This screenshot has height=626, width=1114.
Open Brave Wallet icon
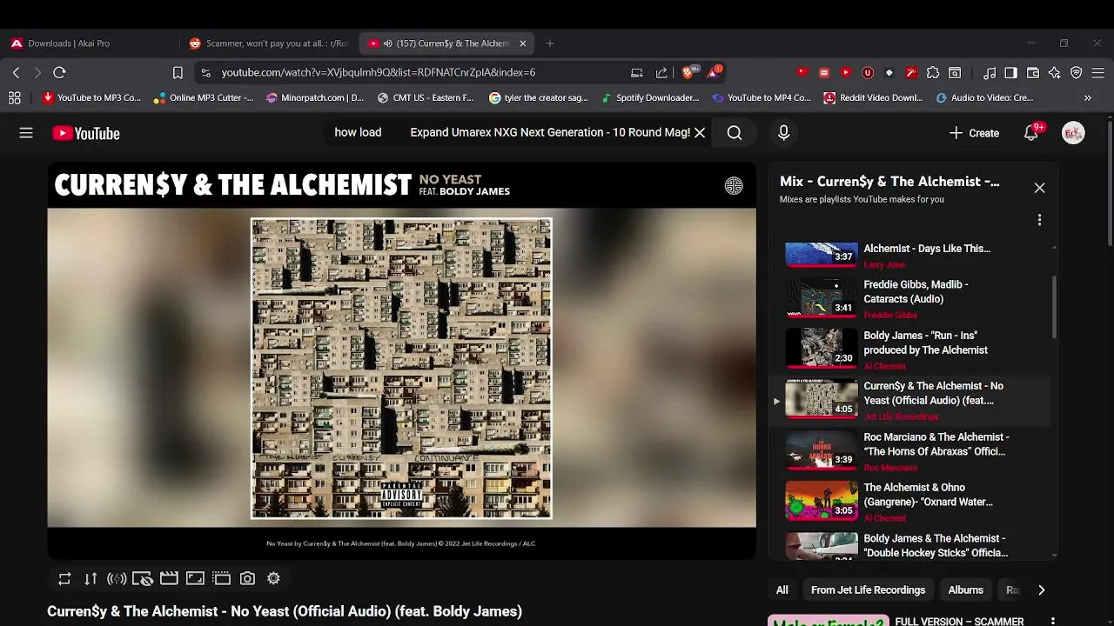(x=1033, y=73)
